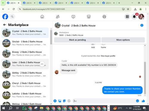This screenshot has height=111, width=149.
Task: Open the nine-dot Menu grid icon
Action: [x=127, y=17]
